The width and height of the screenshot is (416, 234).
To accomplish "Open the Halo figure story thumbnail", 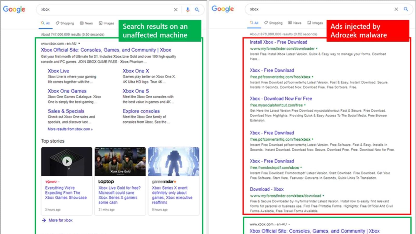I will coord(174,161).
